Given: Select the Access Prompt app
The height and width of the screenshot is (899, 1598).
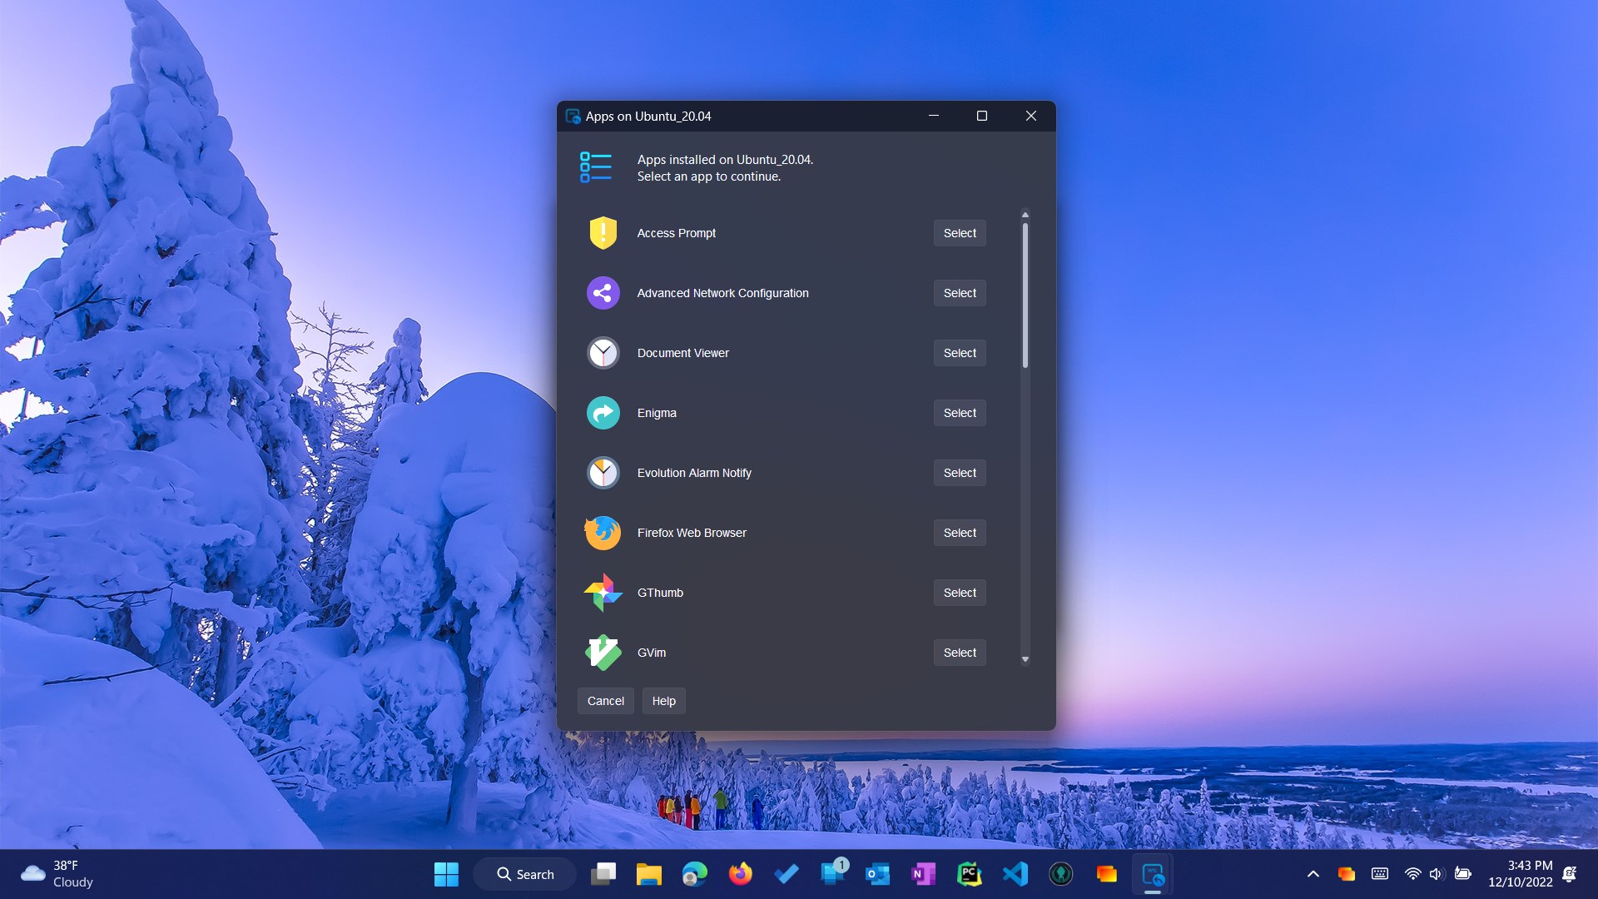Looking at the screenshot, I should pyautogui.click(x=960, y=233).
